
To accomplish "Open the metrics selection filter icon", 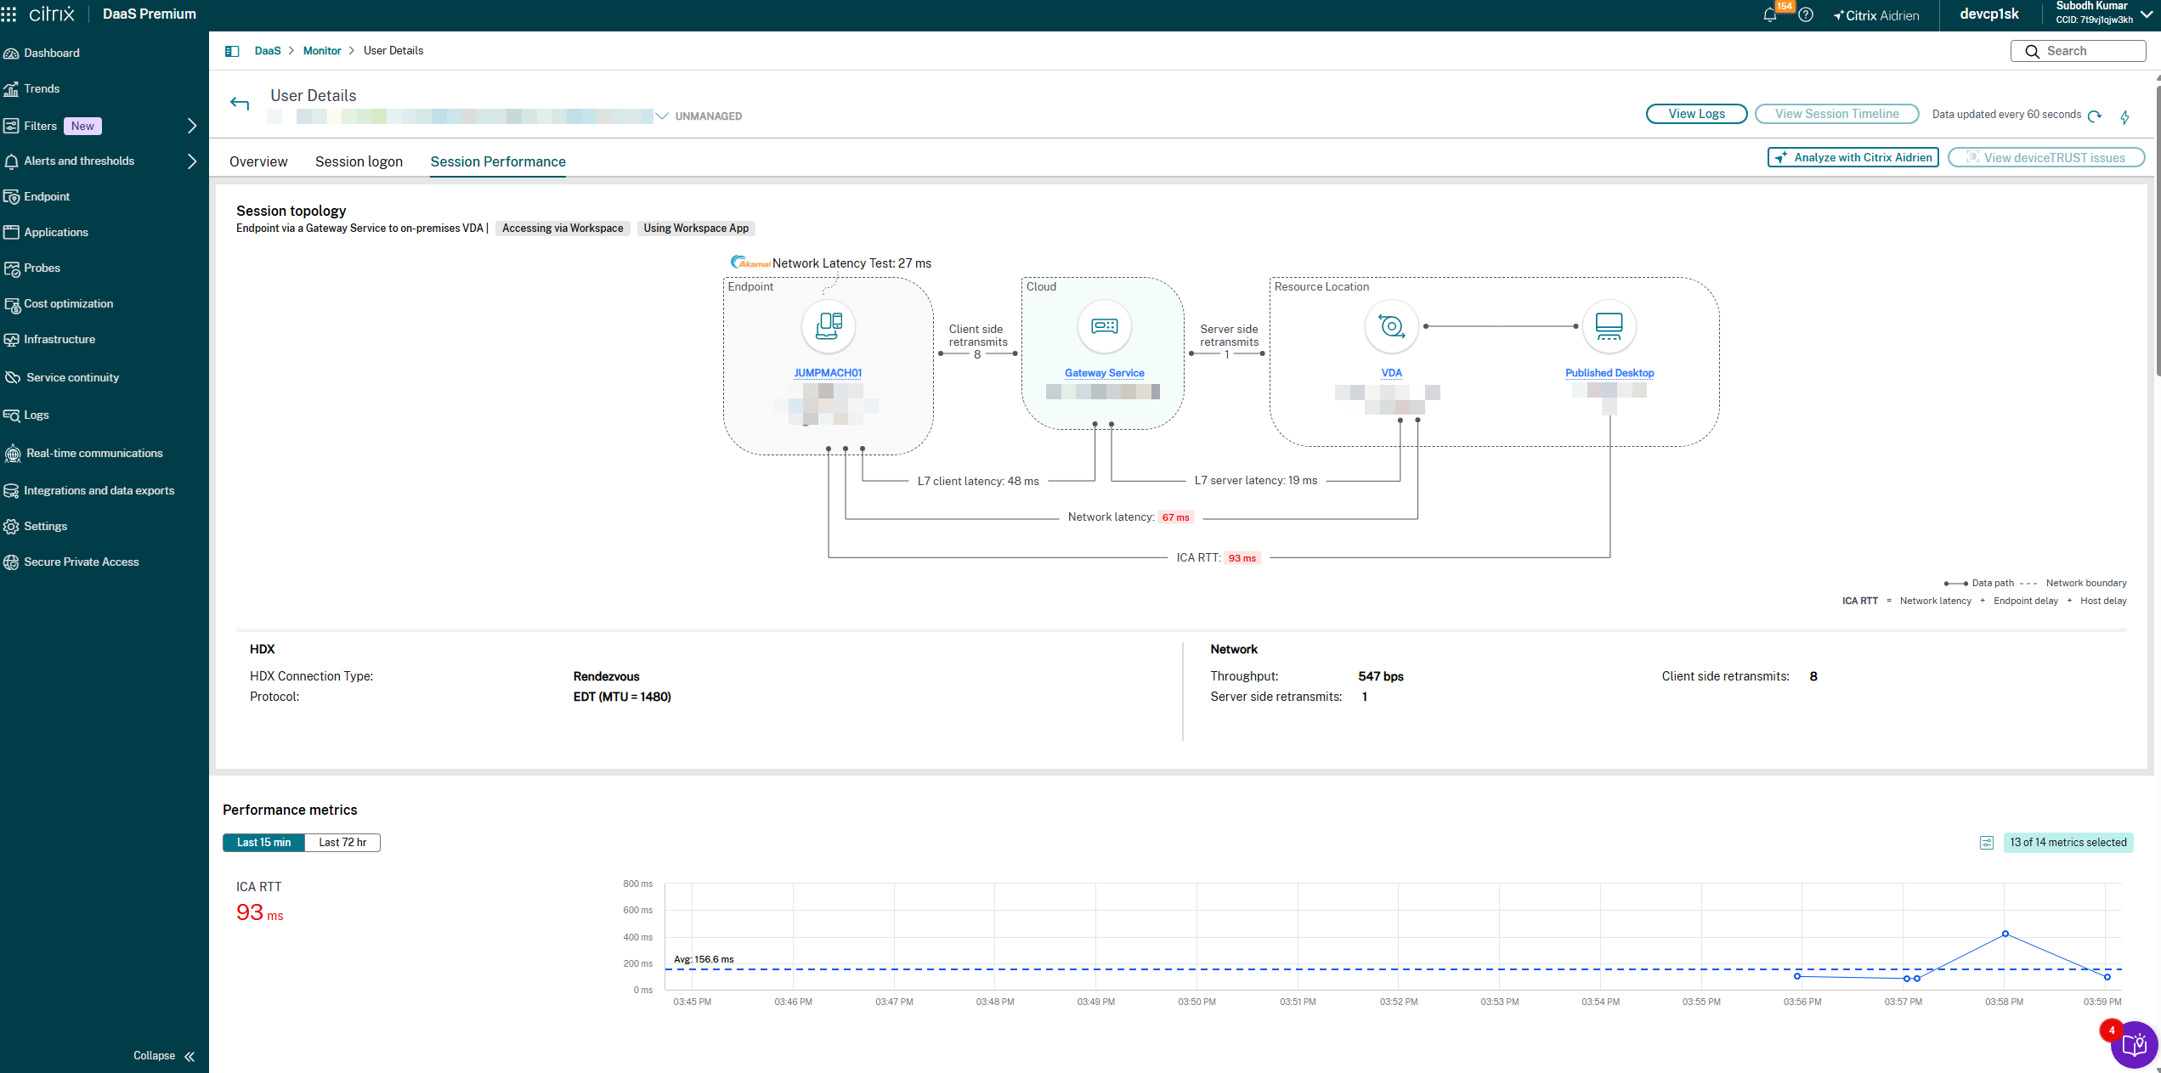I will coord(1986,843).
